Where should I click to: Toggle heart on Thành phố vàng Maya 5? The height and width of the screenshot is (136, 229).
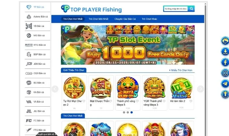pos(137,101)
